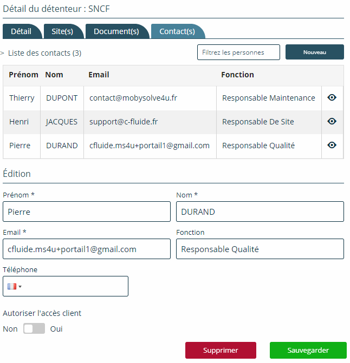Open Henri JACQUES details with eye icon

tap(332, 121)
